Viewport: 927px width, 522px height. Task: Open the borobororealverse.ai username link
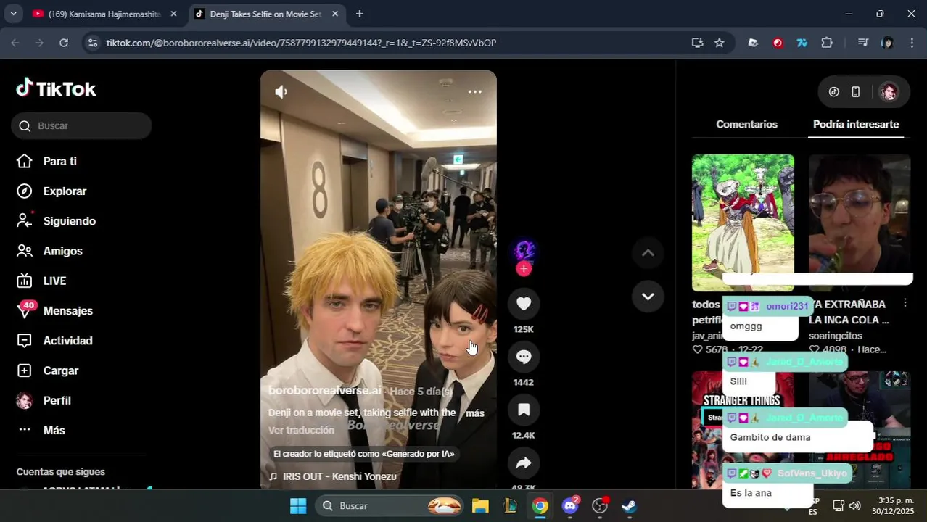[x=324, y=390]
